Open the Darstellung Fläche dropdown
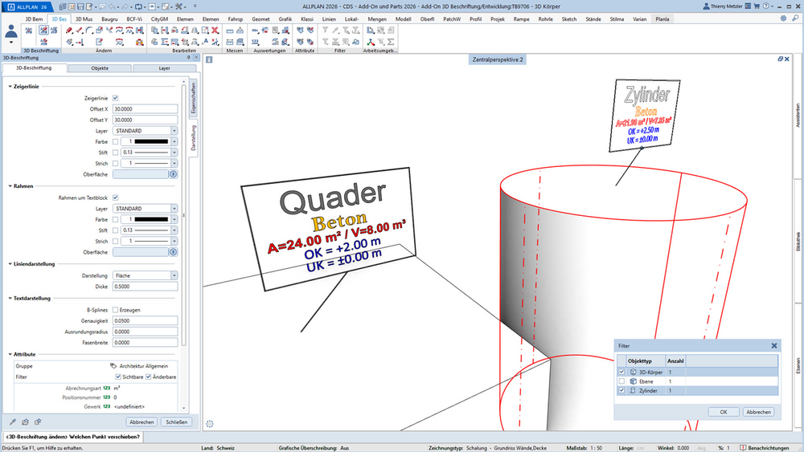Screen dimensions: 804x452 pyautogui.click(x=174, y=275)
